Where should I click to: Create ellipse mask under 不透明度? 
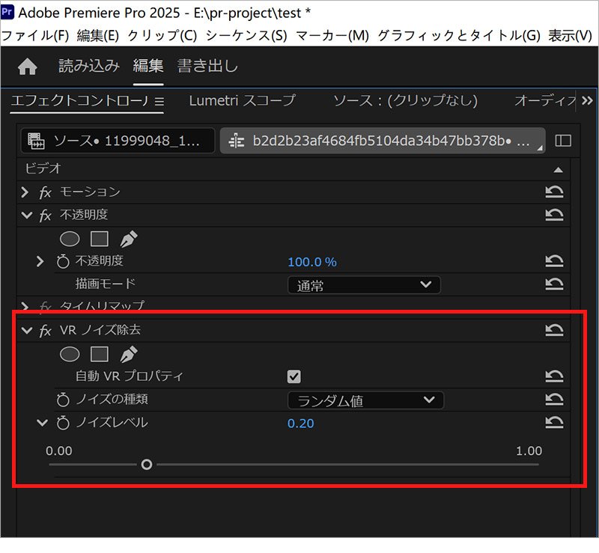[70, 239]
